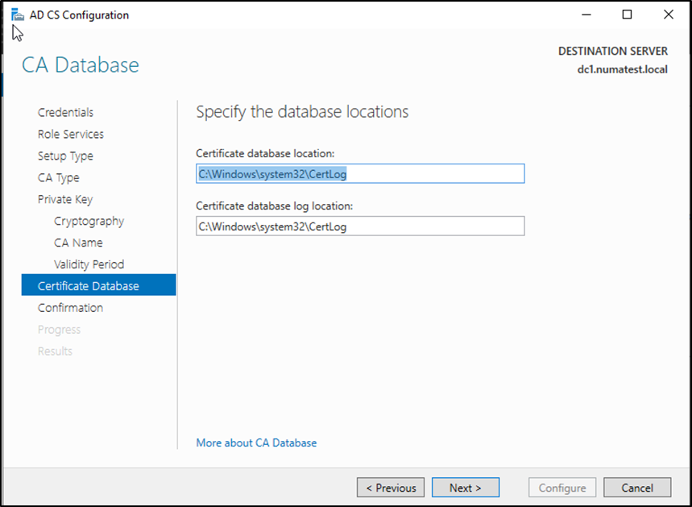Select Setup Type in the sidebar

click(65, 156)
